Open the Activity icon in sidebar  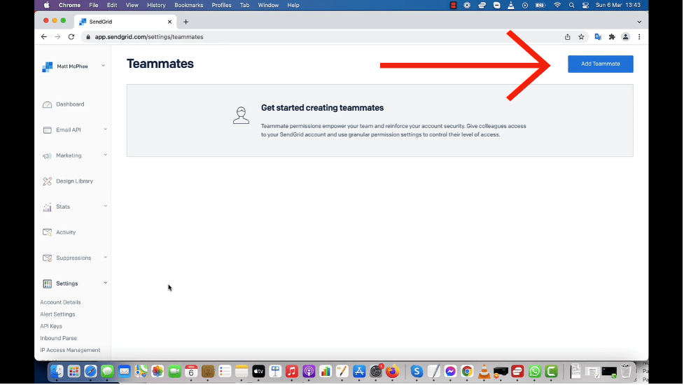(x=47, y=233)
